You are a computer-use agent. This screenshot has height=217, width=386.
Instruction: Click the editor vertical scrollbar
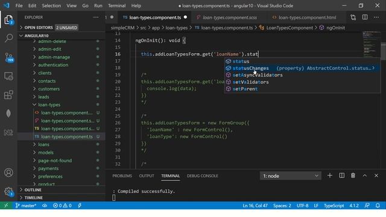point(384,51)
